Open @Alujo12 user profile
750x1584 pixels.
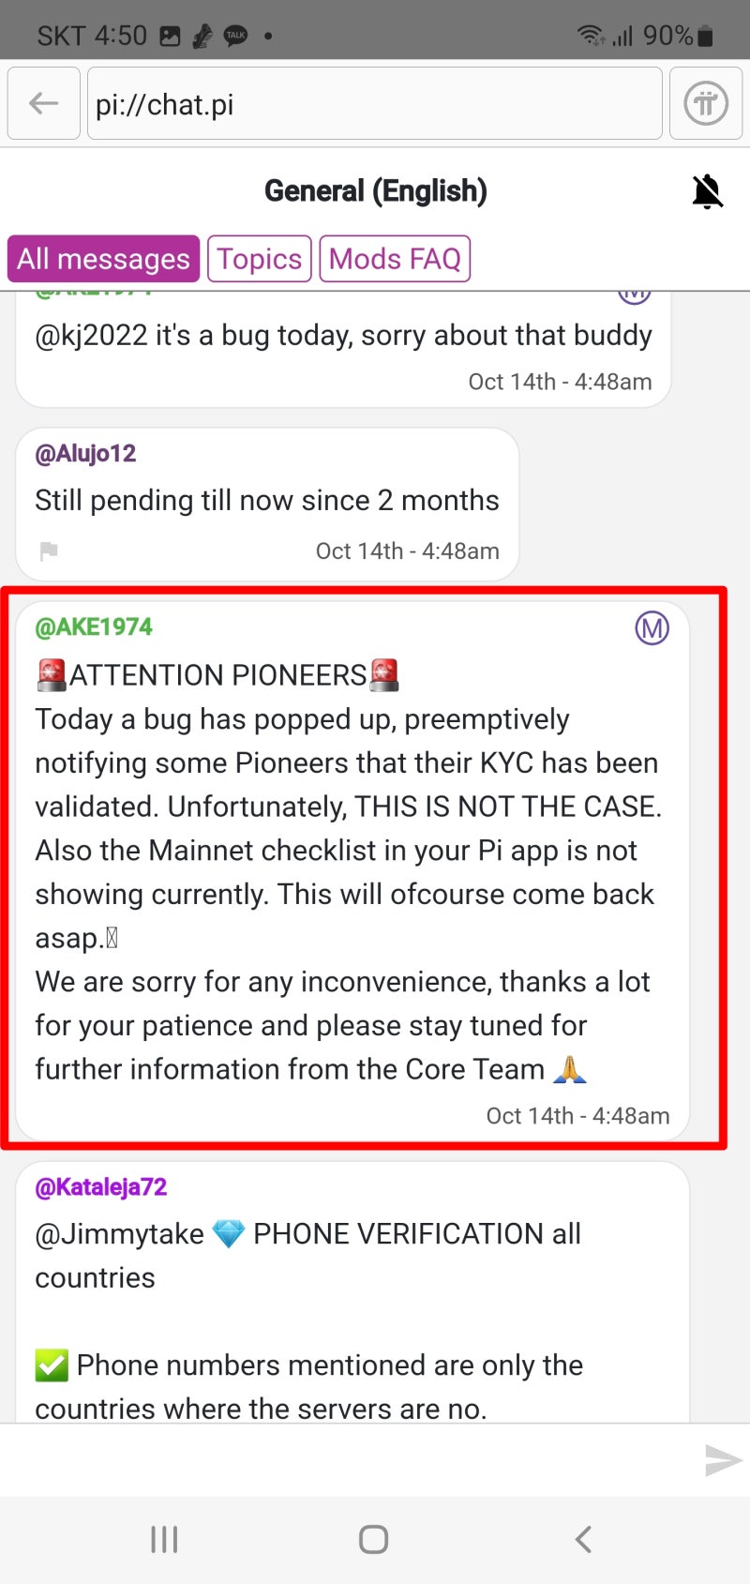pyautogui.click(x=85, y=454)
